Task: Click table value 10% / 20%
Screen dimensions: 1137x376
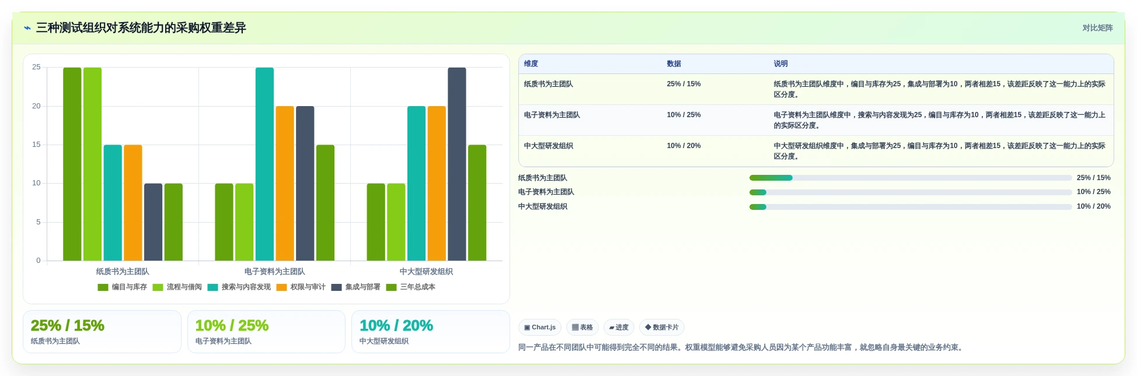Action: coord(684,146)
